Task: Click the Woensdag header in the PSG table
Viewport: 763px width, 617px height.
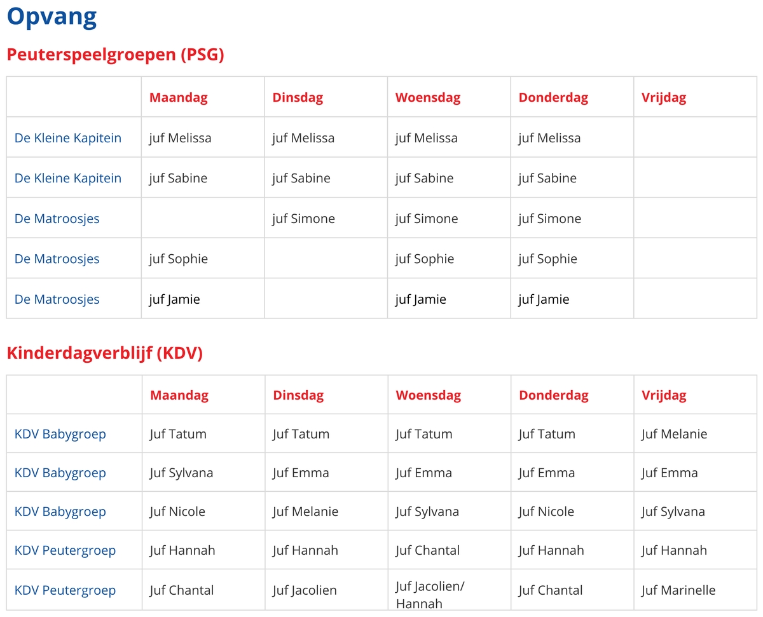Action: [x=428, y=98]
